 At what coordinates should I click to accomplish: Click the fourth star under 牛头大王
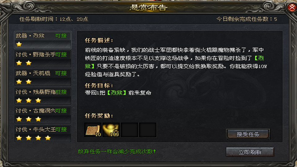click(48, 138)
